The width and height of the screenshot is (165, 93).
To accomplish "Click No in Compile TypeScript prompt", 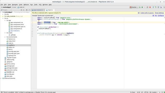I will coord(156,16).
